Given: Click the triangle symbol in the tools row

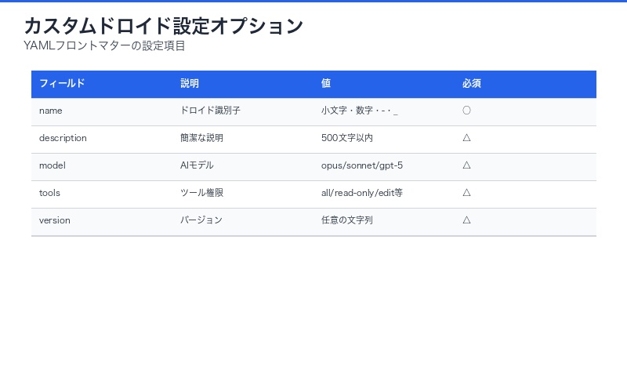Looking at the screenshot, I should [x=466, y=193].
